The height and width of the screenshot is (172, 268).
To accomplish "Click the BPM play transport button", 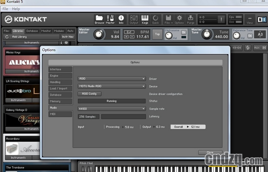I will tap(132, 37).
